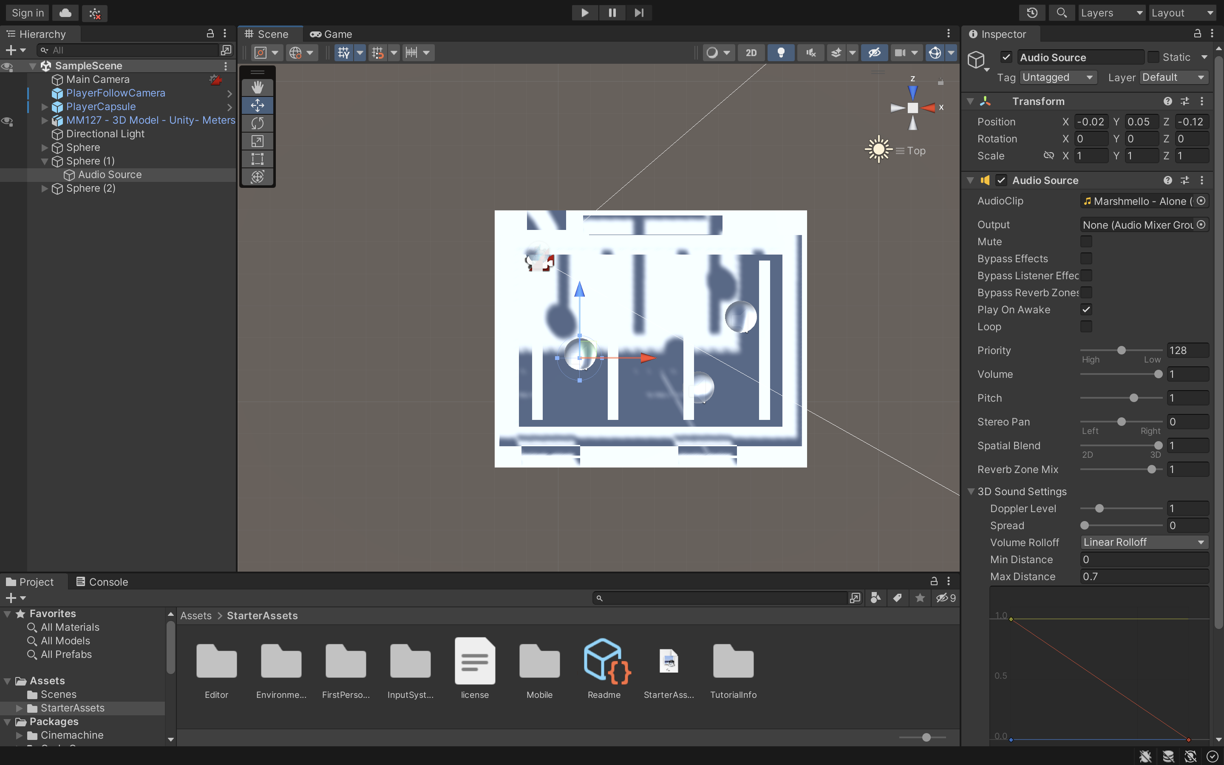Enable the Mute checkbox
1224x765 pixels.
[x=1085, y=241]
